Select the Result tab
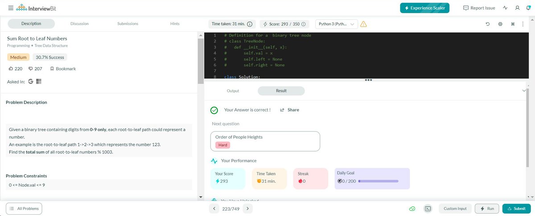The height and width of the screenshot is (216, 535). [x=281, y=91]
